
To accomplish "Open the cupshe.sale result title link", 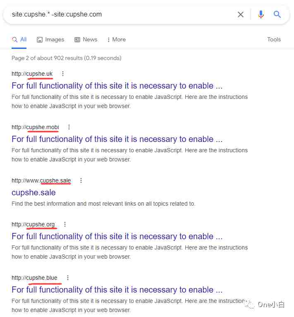I will [x=33, y=192].
